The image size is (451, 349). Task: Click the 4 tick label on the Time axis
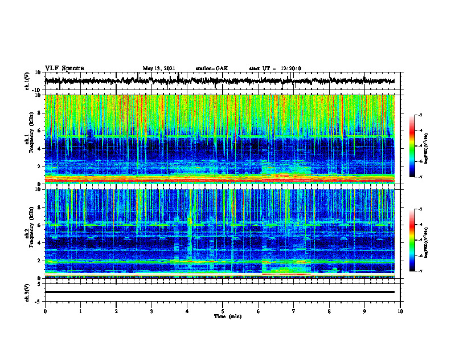187,311
